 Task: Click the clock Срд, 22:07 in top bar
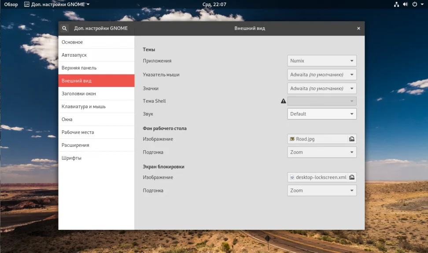pos(214,4)
